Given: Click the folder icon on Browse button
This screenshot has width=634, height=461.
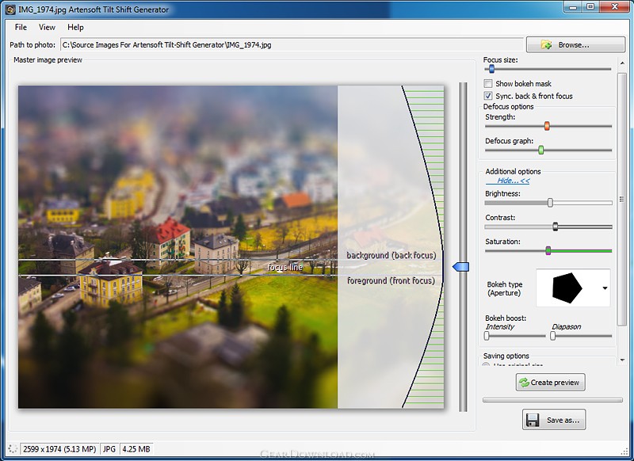Looking at the screenshot, I should click(x=546, y=45).
